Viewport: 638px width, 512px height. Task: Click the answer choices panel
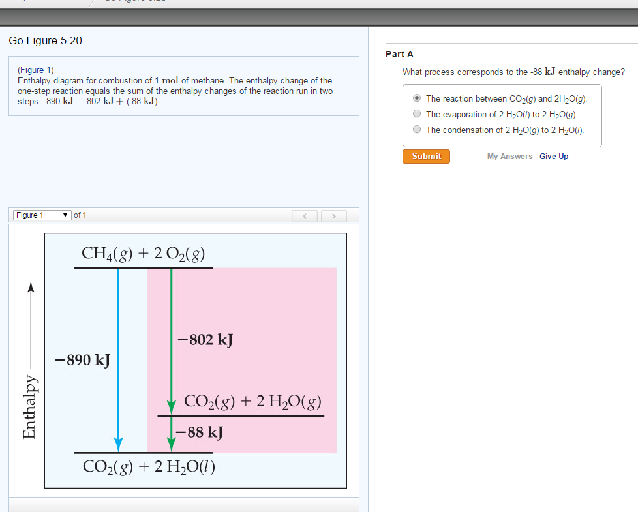(502, 113)
